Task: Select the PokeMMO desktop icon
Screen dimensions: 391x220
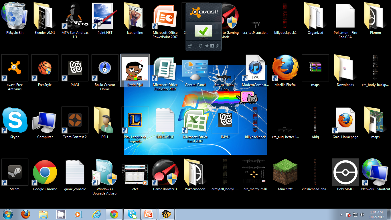Action: (345, 172)
